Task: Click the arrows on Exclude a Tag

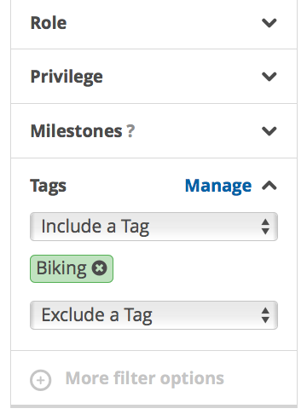Action: (x=265, y=315)
